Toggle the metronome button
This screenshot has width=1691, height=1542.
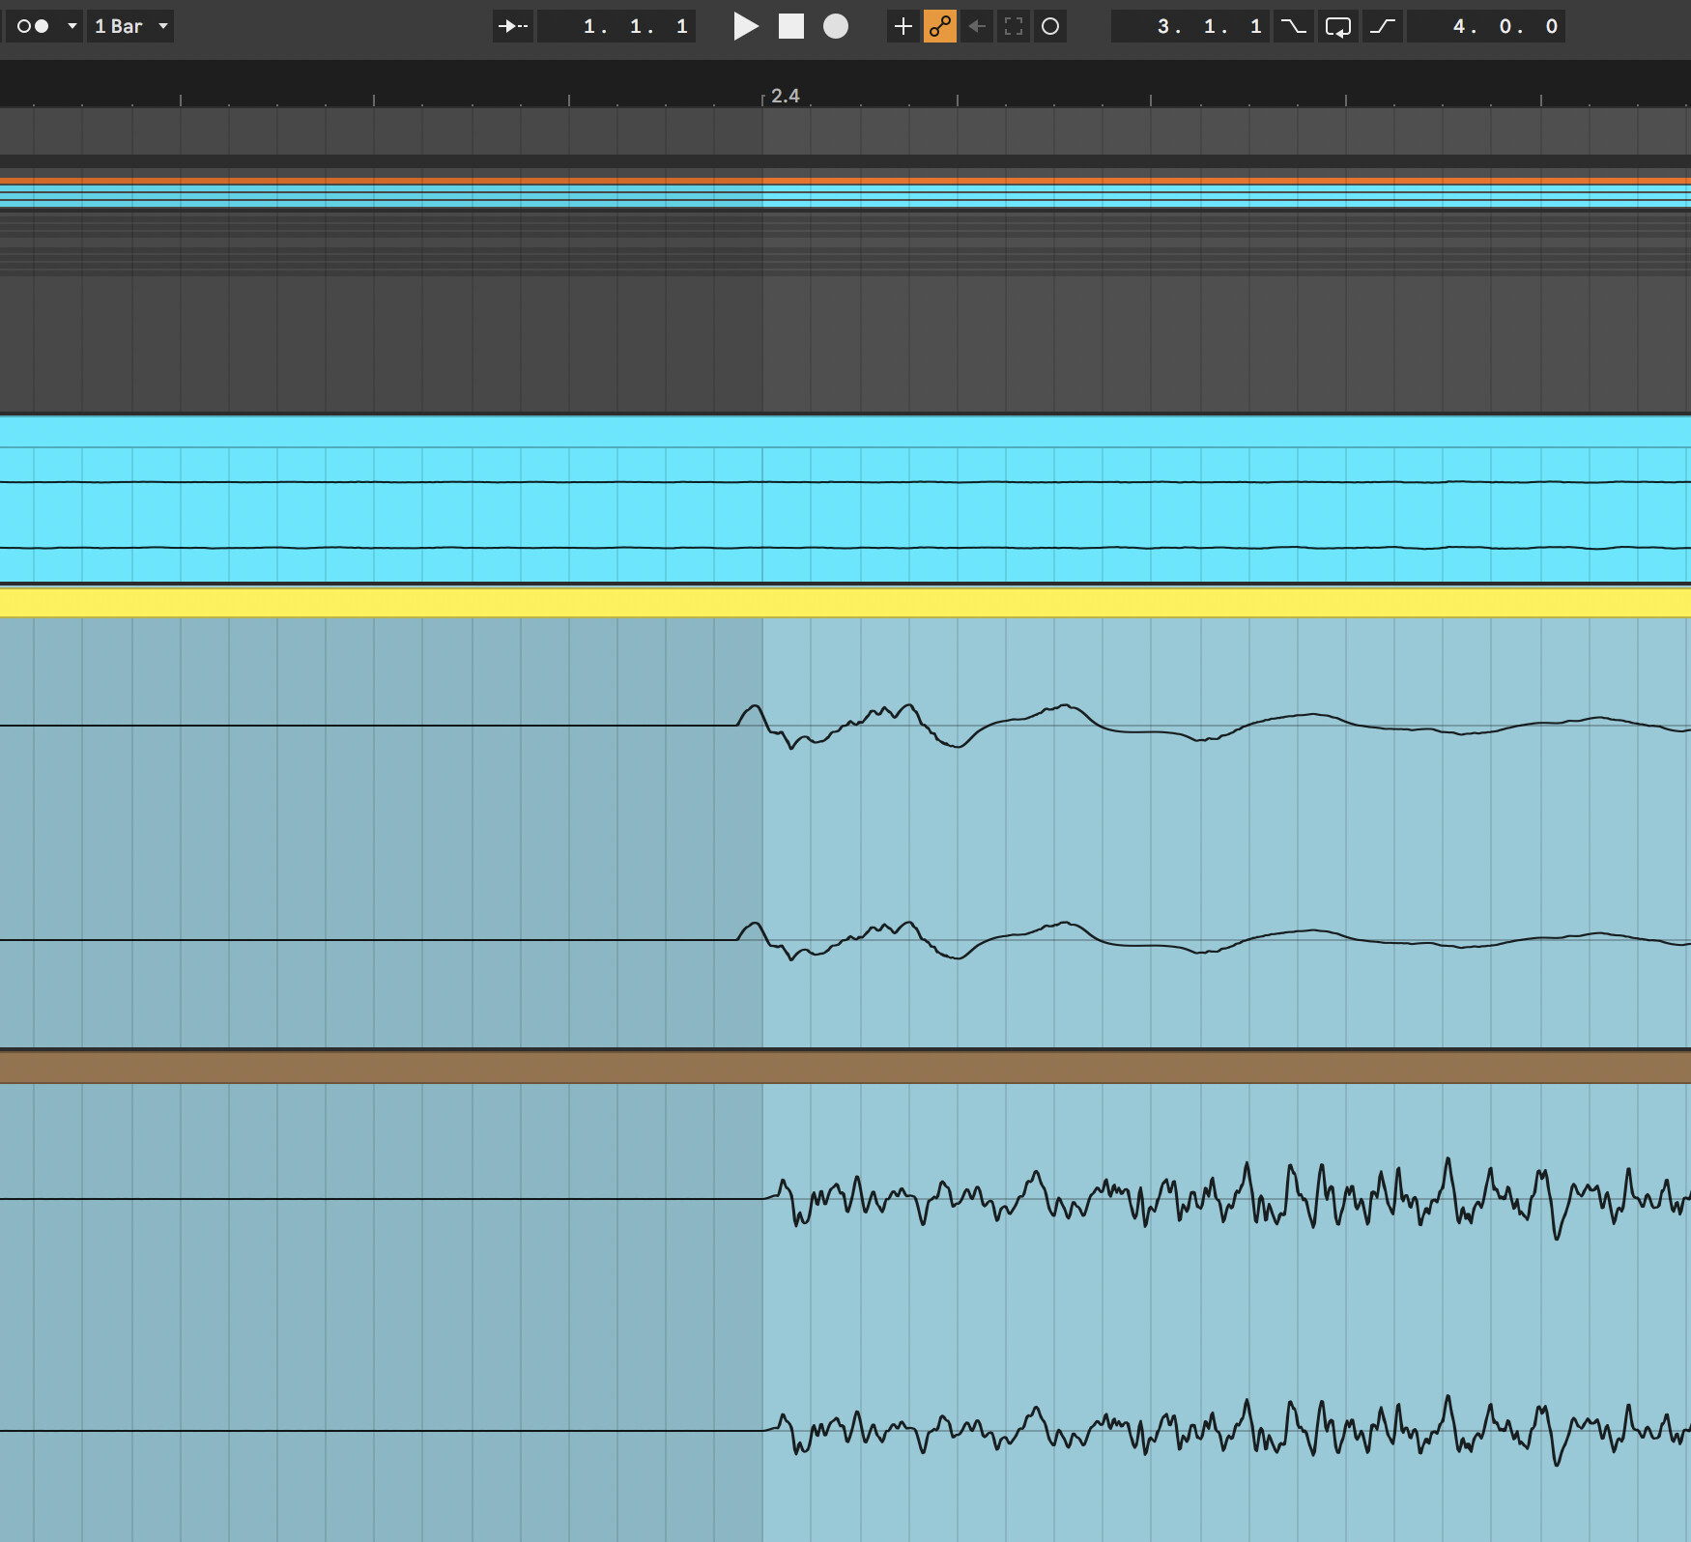[x=33, y=26]
